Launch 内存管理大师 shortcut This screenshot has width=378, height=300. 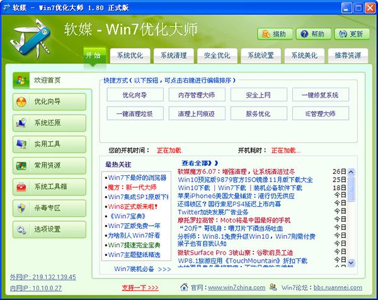(x=197, y=95)
